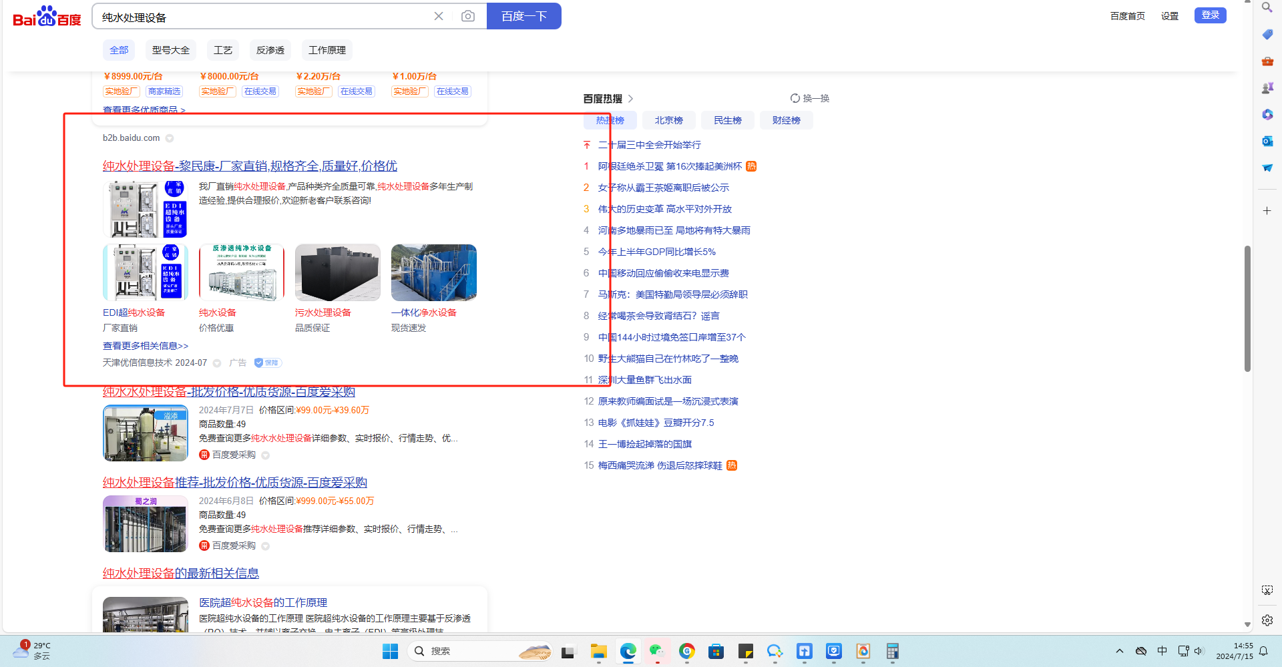This screenshot has width=1282, height=667.
Task: Switch to the 北京榜 hot list tab
Action: pos(669,120)
